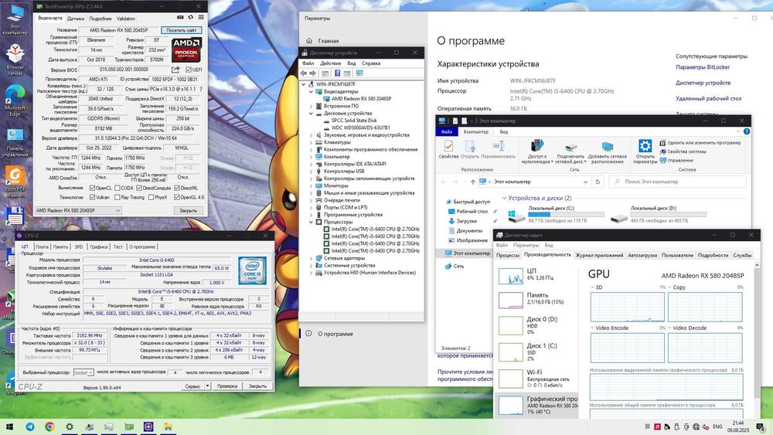Click Посетить сайт button in GPU-Z
The image size is (773, 435).
click(x=181, y=30)
